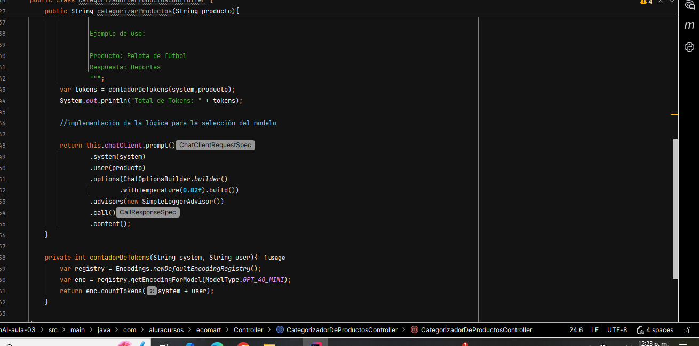Screen dimensions: 699x346
Task: Click the yellow warnings indicator showing 4
Action: [x=646, y=2]
